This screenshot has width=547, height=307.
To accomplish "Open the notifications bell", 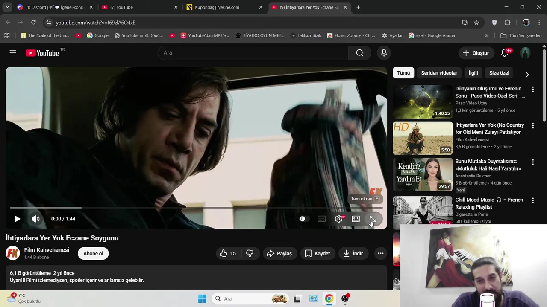I will coord(505,53).
